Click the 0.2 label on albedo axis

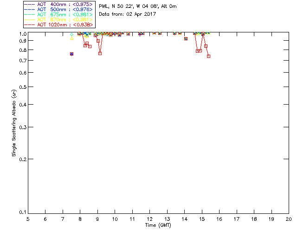(23, 159)
